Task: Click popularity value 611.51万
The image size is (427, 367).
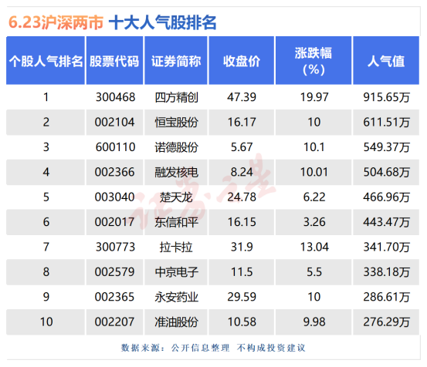Action: pos(386,122)
